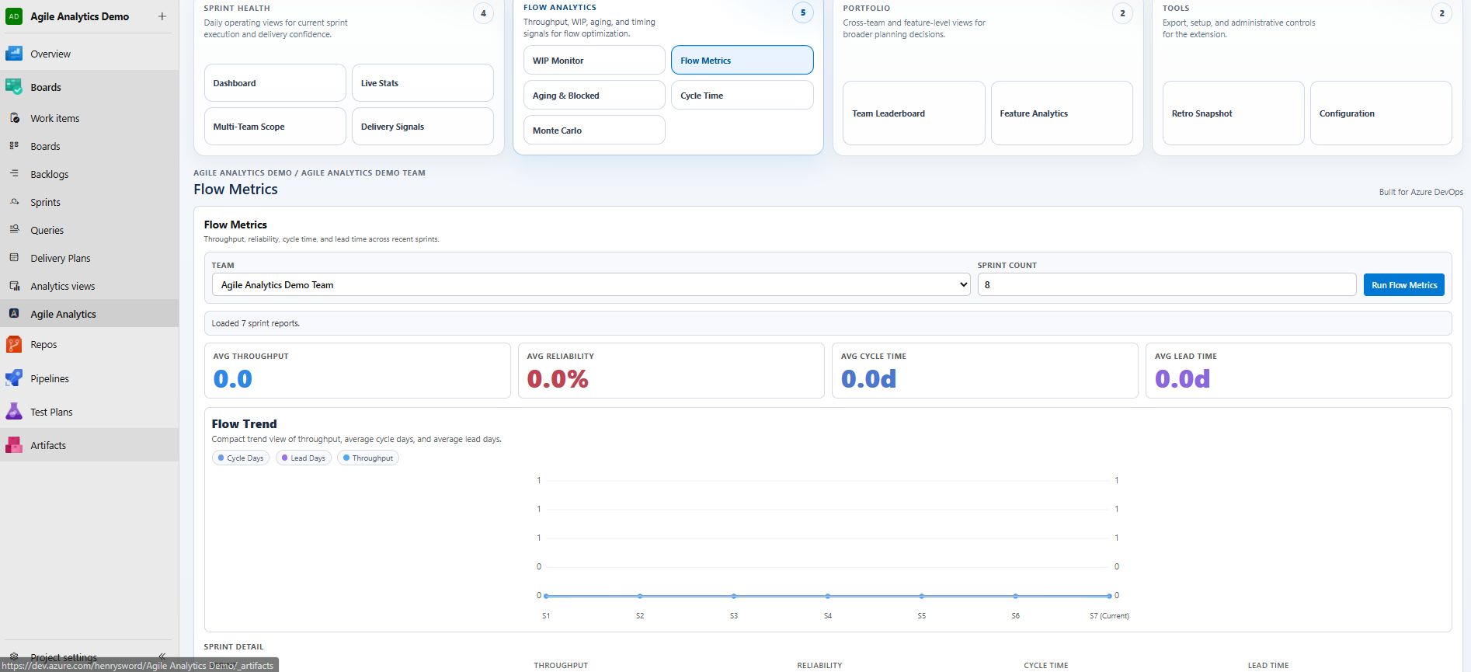Click the plus icon beside project name
1471x672 pixels.
coord(162,16)
